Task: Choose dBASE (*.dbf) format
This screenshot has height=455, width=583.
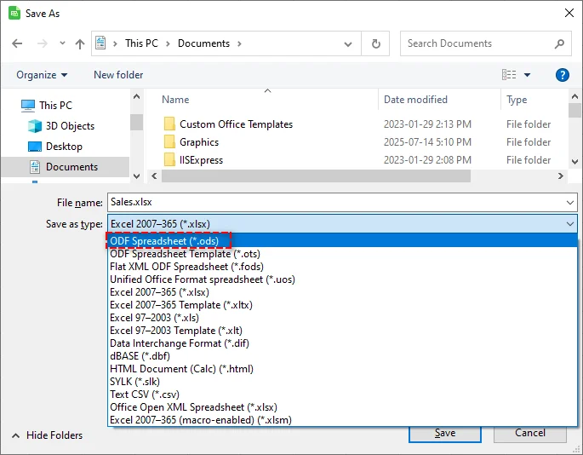Action: tap(342, 356)
